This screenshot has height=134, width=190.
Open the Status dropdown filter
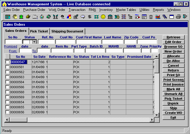pyautogui.click(x=34, y=42)
